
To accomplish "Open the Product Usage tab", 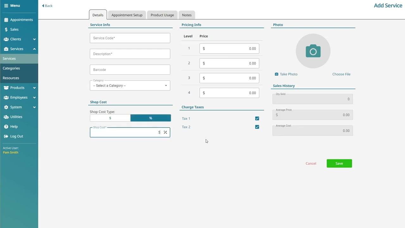I will (162, 15).
